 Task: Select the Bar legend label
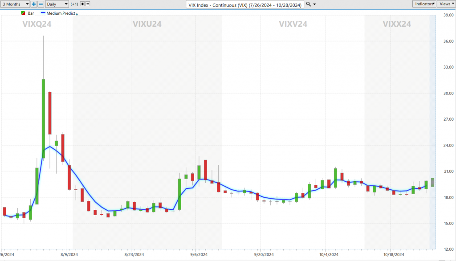[31, 13]
